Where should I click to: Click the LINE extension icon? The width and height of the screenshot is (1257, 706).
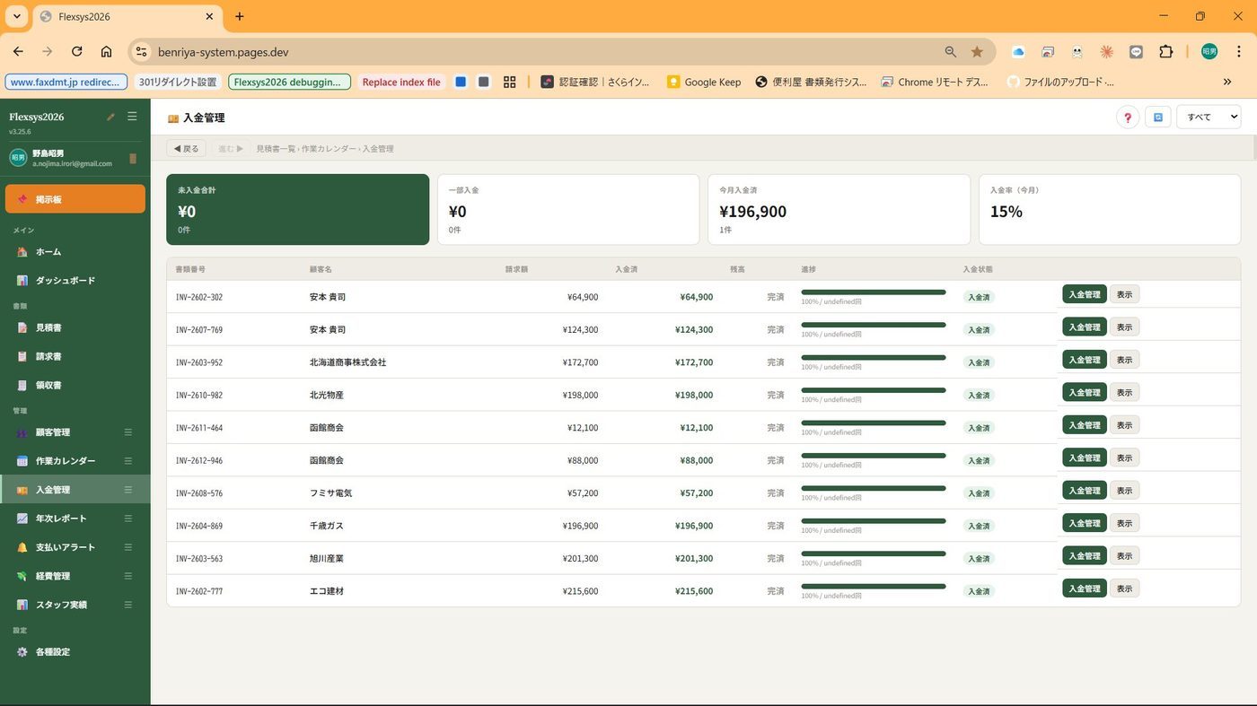1137,52
